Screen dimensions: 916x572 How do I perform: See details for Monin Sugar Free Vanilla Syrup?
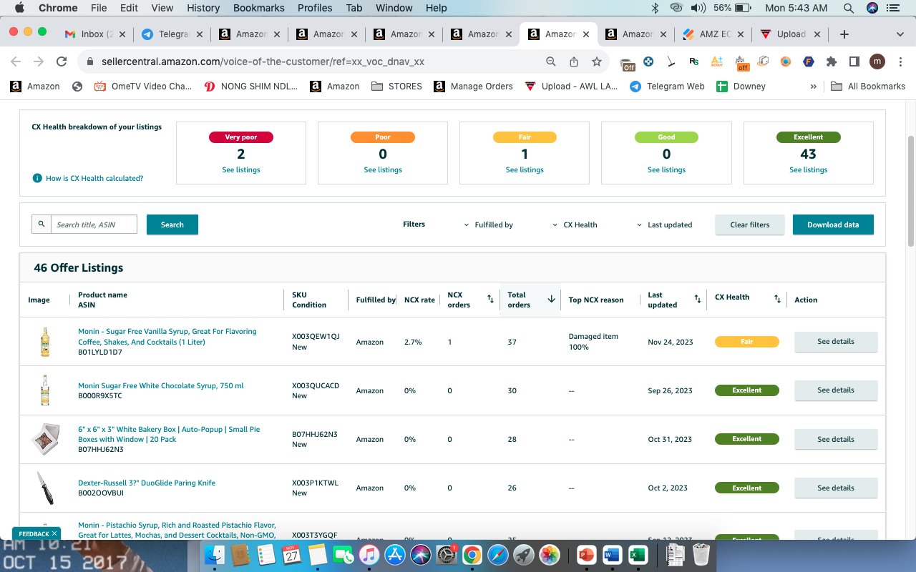click(836, 342)
